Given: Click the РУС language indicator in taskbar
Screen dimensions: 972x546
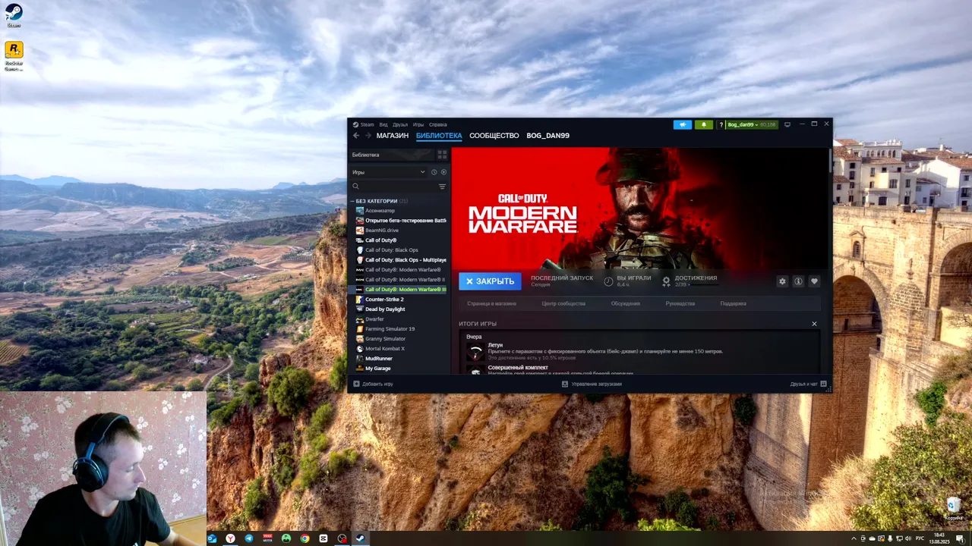Looking at the screenshot, I should (x=920, y=538).
